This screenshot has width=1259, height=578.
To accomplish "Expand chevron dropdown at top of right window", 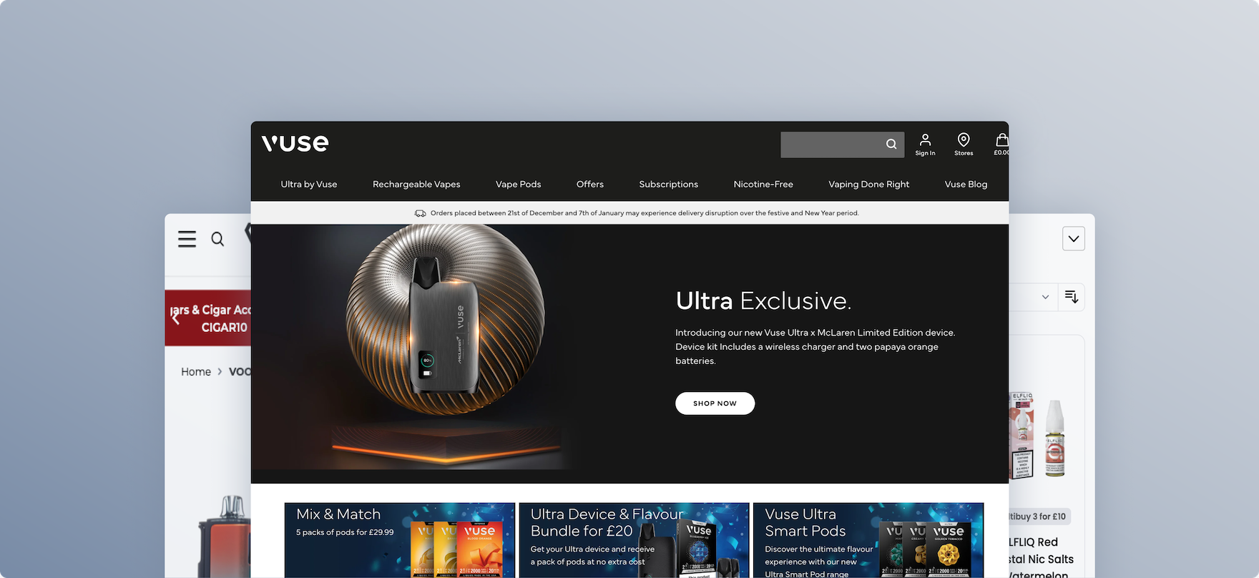I will pyautogui.click(x=1073, y=238).
